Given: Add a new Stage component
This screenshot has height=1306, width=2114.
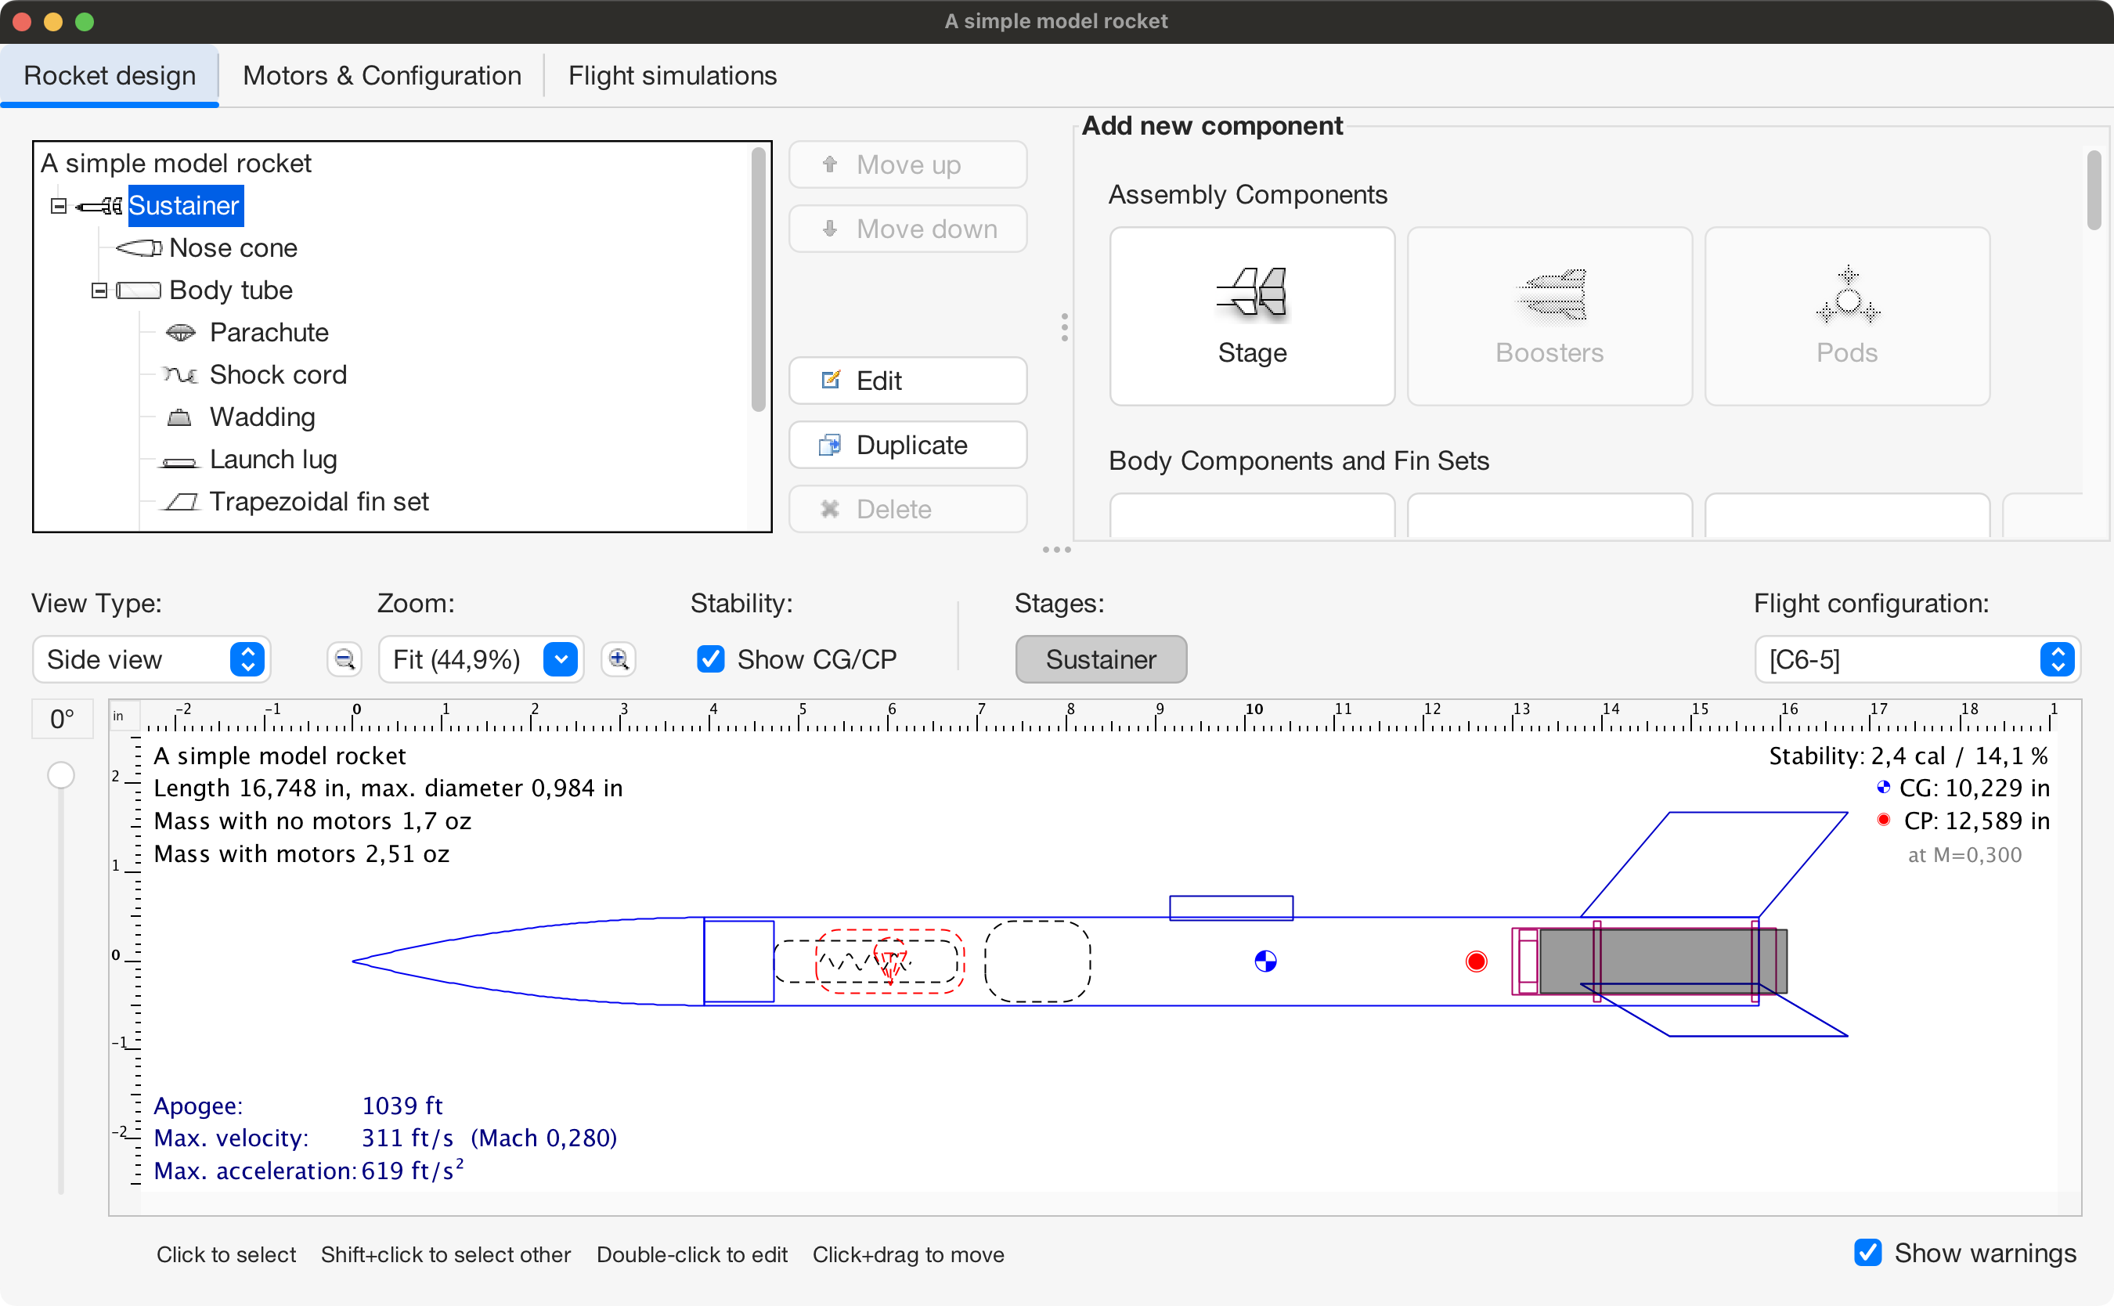Looking at the screenshot, I should pos(1251,316).
